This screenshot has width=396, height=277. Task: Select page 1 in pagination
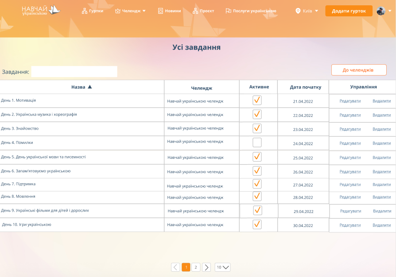pyautogui.click(x=186, y=267)
